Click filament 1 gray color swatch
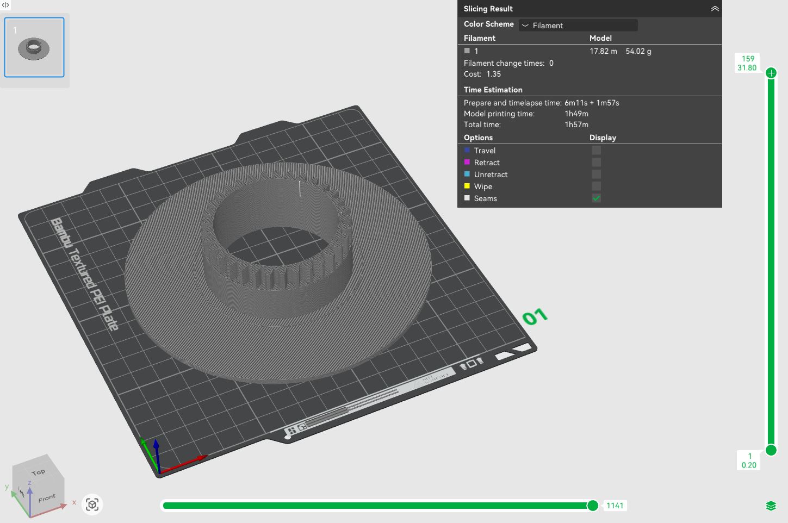Viewport: 788px width, 523px height. pyautogui.click(x=467, y=51)
